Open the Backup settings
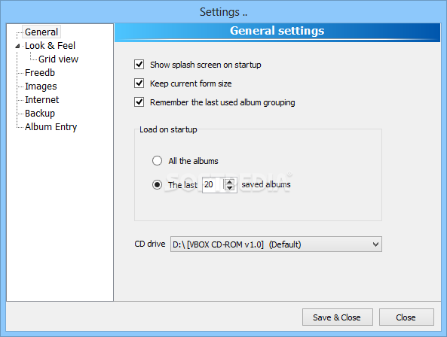The image size is (447, 337). coord(40,114)
